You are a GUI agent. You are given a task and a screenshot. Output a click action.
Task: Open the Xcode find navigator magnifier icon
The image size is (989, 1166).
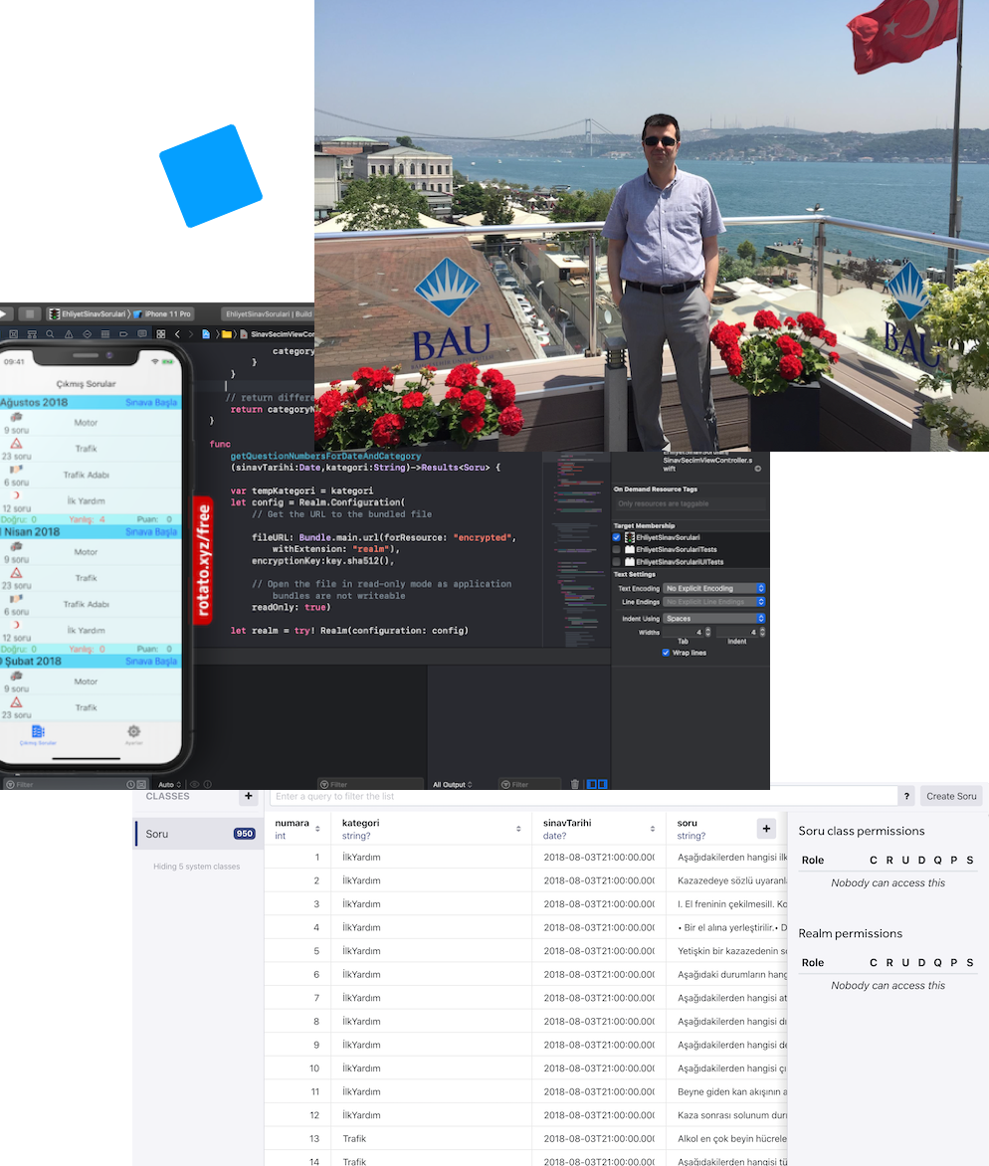click(50, 334)
